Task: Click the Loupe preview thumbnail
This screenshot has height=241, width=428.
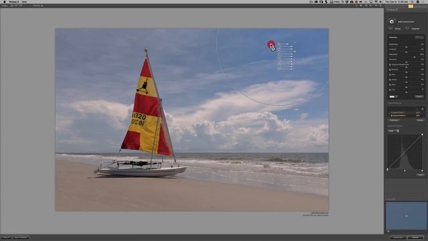Action: click(406, 216)
